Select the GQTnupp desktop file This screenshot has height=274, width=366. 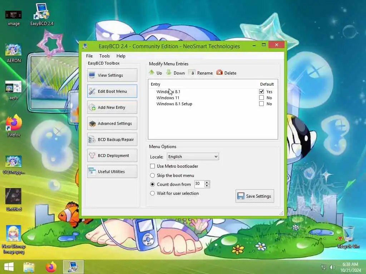(x=14, y=165)
